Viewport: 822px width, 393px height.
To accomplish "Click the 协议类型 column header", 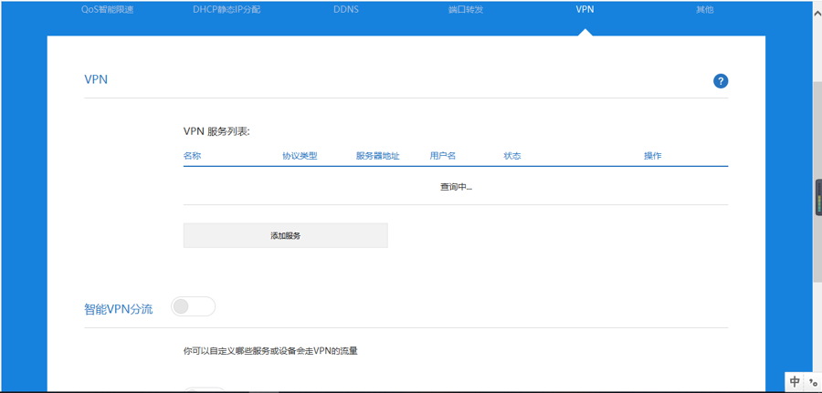I will (300, 156).
